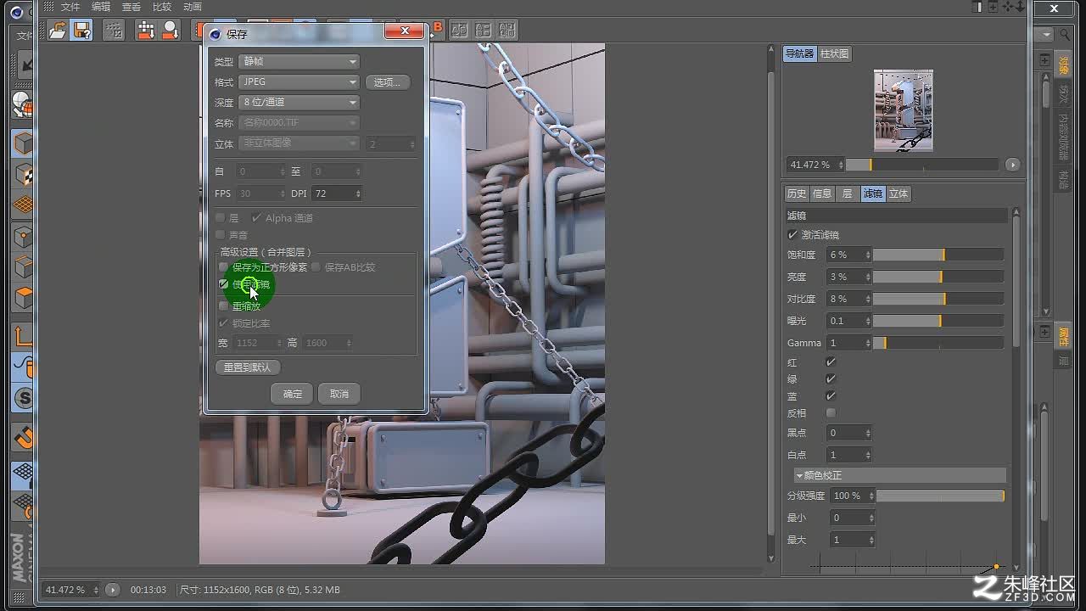Click the 选项... button next to format

[387, 82]
